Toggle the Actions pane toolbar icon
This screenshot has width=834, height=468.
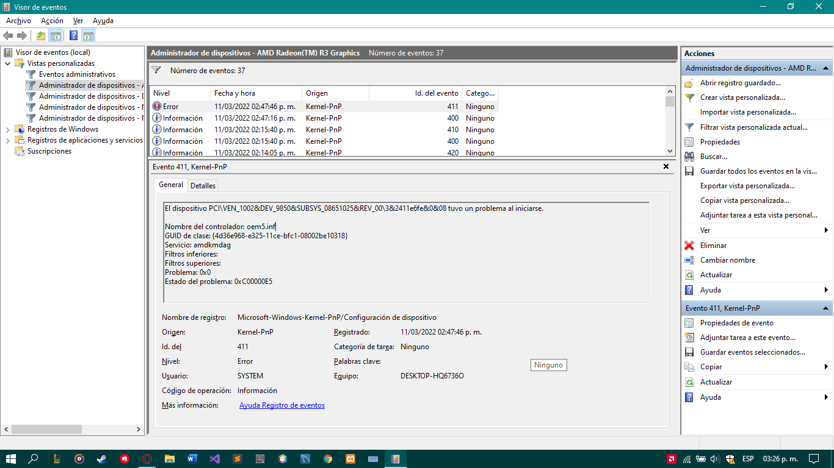click(x=88, y=35)
